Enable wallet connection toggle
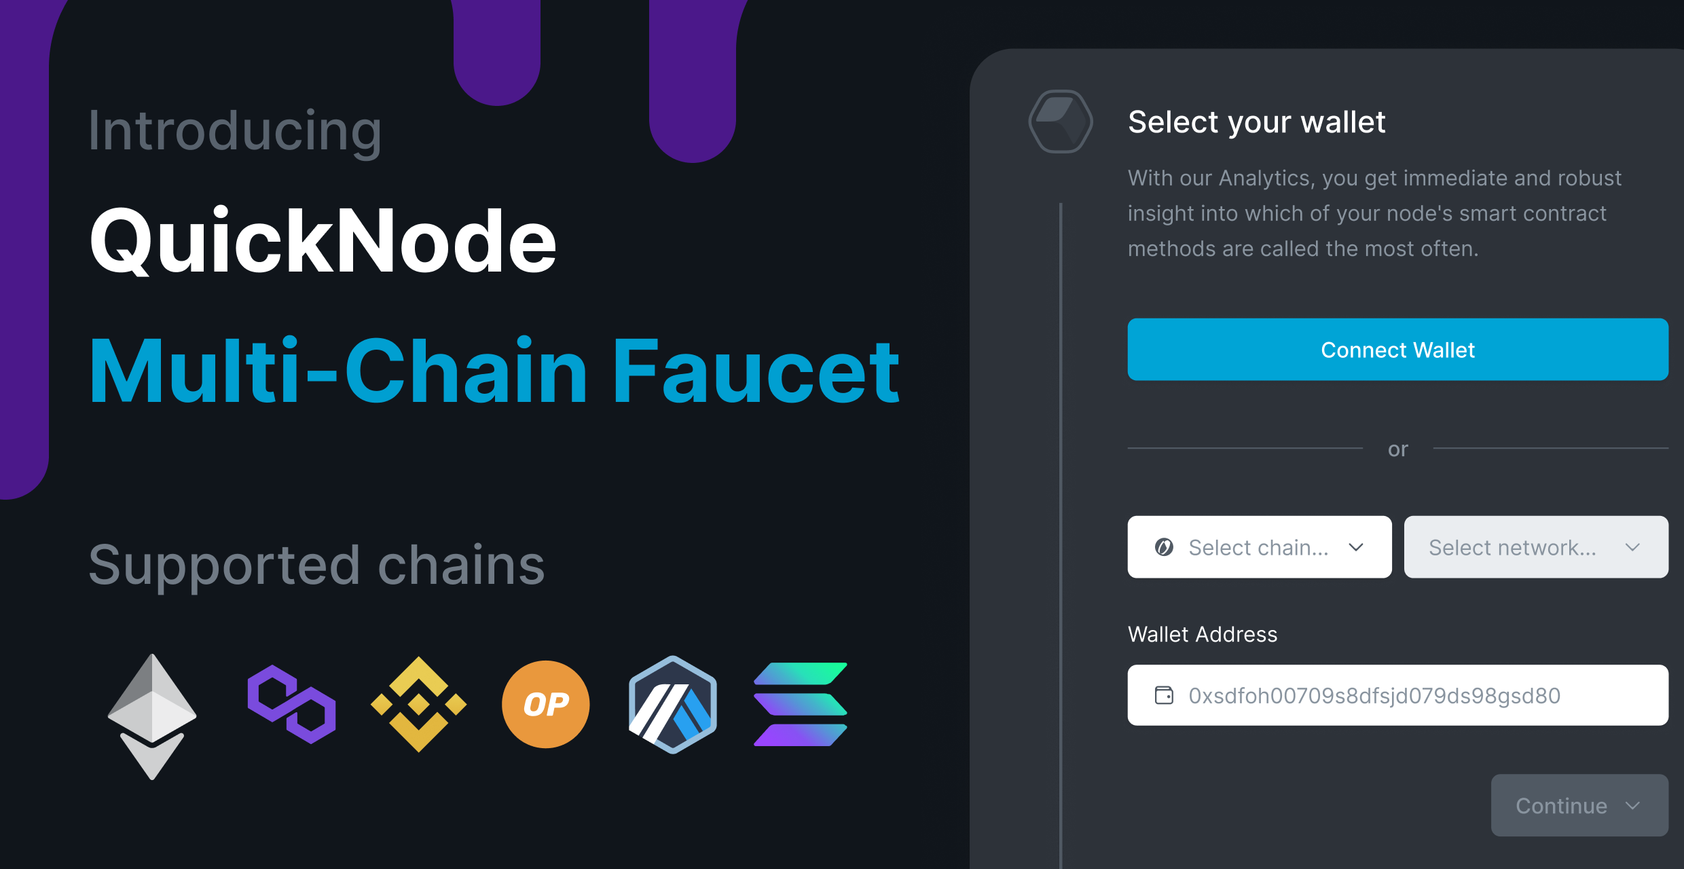 1328,350
